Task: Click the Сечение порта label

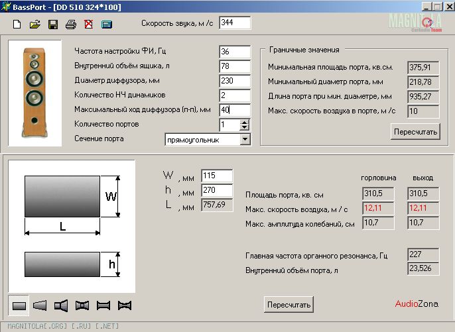Action: click(x=99, y=138)
